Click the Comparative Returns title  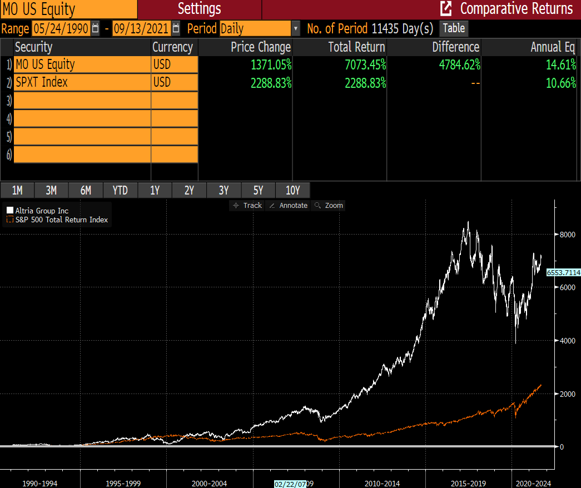coord(517,8)
